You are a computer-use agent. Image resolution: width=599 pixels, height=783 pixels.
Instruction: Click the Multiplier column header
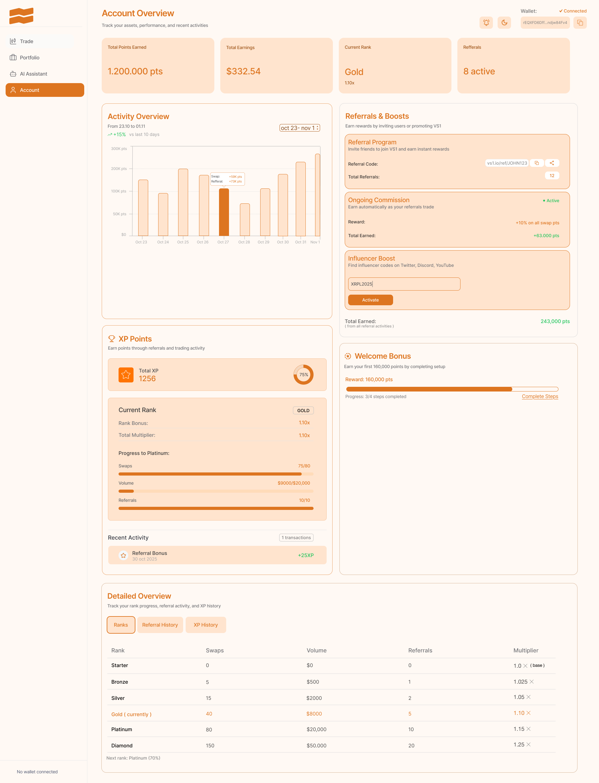pos(526,650)
